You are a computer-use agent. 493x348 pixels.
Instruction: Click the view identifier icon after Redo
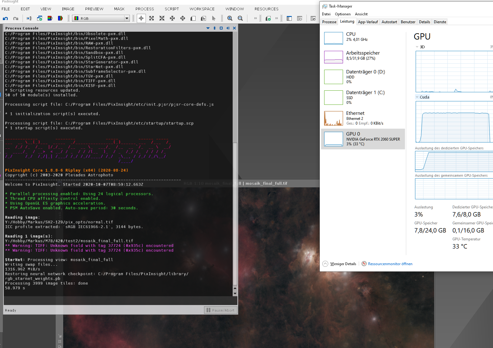click(29, 19)
